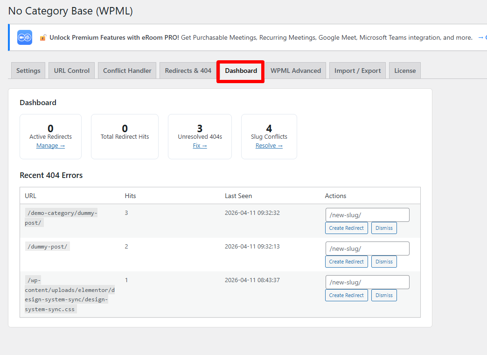Dismiss the design-system-sync.css 404 error
The image size is (487, 355).
[x=384, y=295]
